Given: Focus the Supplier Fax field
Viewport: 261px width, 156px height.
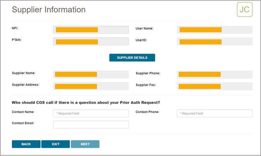Looking at the screenshot, I should click(x=214, y=86).
